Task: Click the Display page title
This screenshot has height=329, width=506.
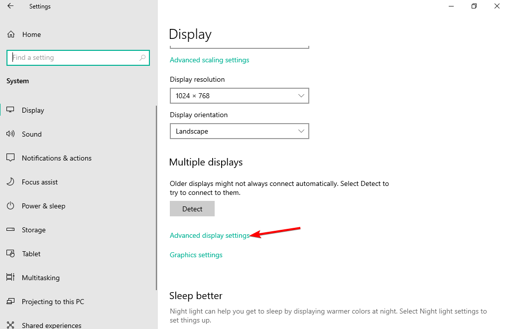Action: (x=190, y=34)
